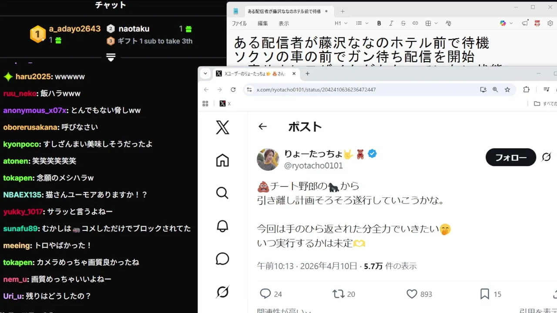Viewport: 557px width, 313px height.
Task: Click username haru2025 in chat
Action: (33, 77)
